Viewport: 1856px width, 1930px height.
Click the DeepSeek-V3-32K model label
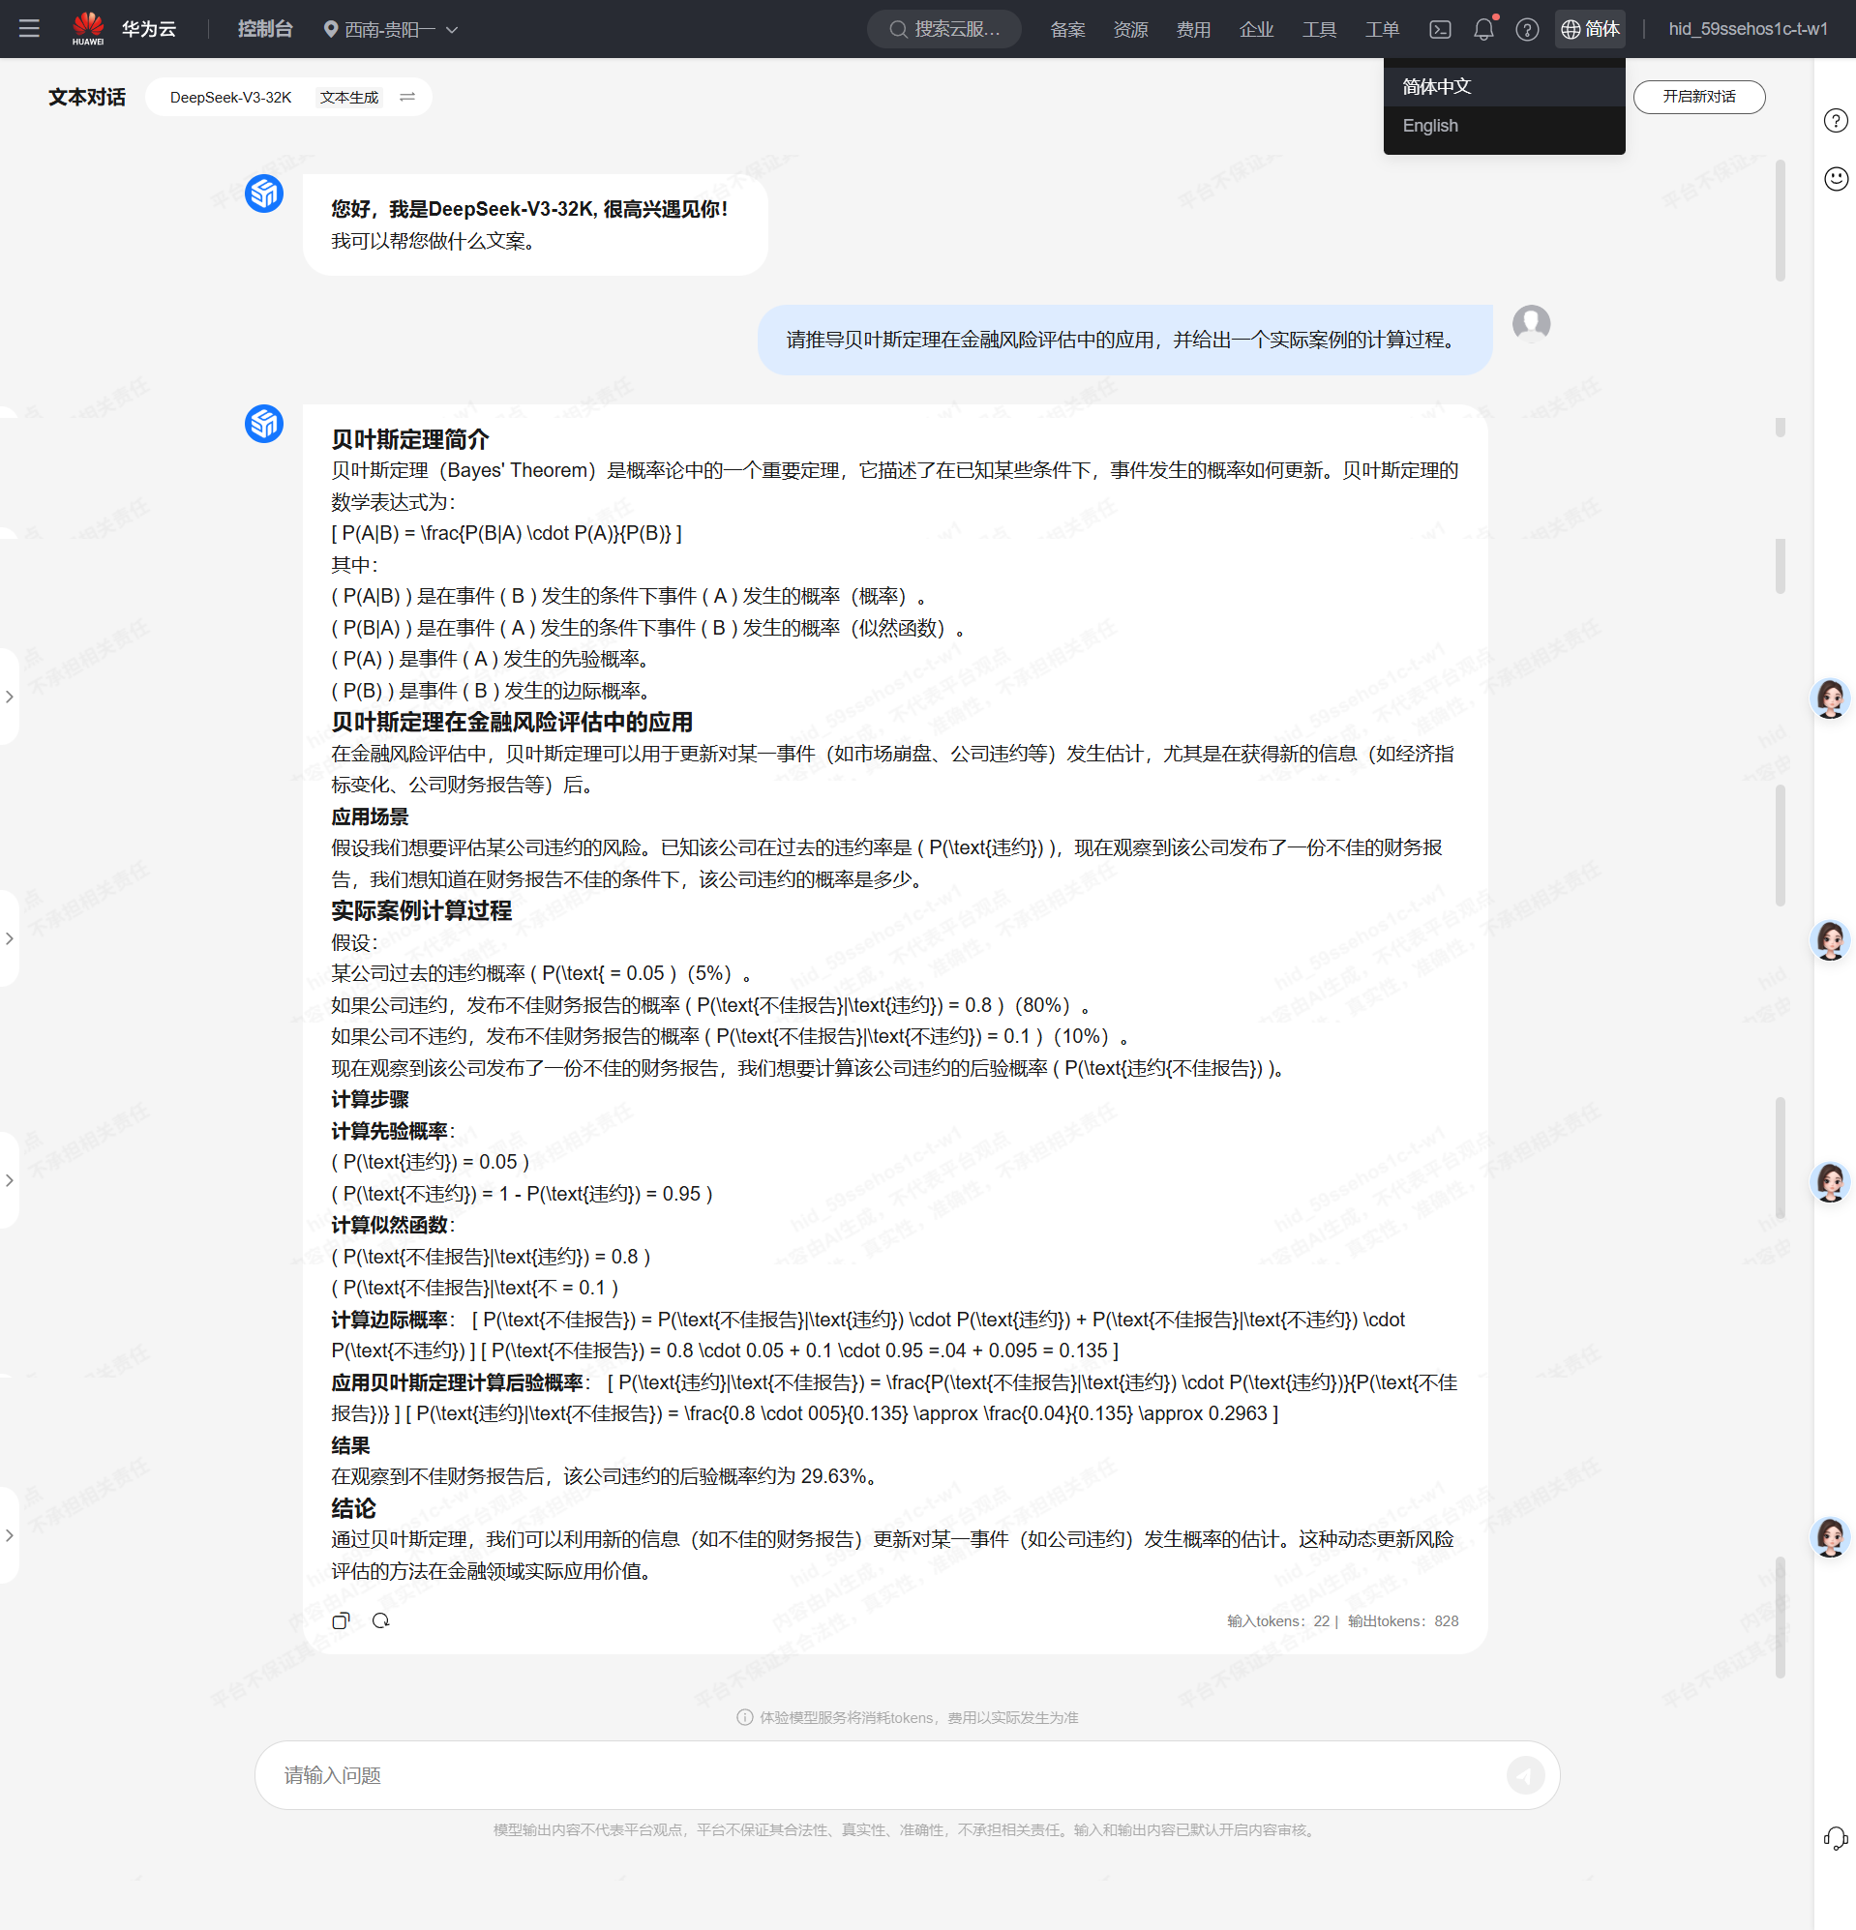click(x=230, y=98)
